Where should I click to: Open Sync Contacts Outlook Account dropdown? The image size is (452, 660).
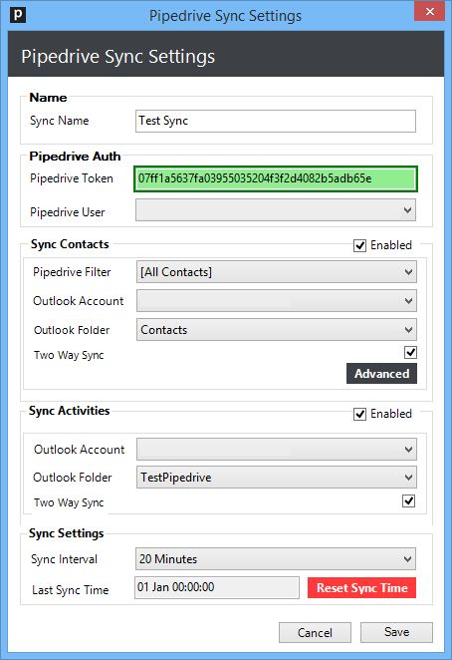(x=276, y=301)
